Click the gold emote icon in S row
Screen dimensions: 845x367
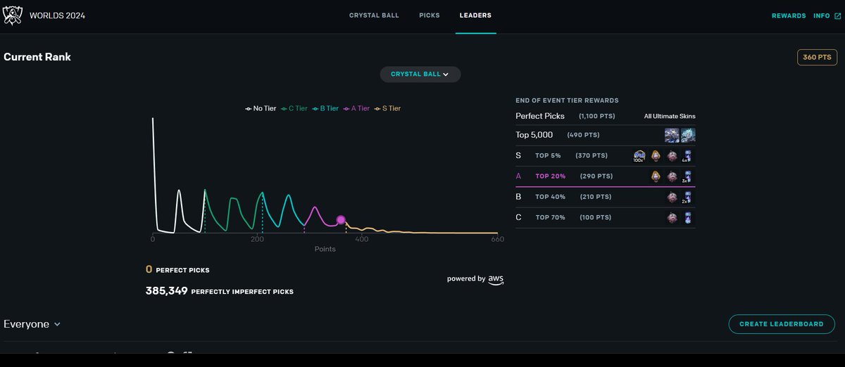pyautogui.click(x=656, y=156)
